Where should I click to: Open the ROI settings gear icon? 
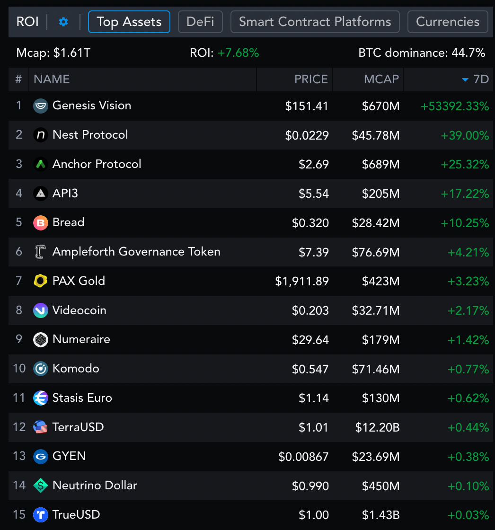63,22
